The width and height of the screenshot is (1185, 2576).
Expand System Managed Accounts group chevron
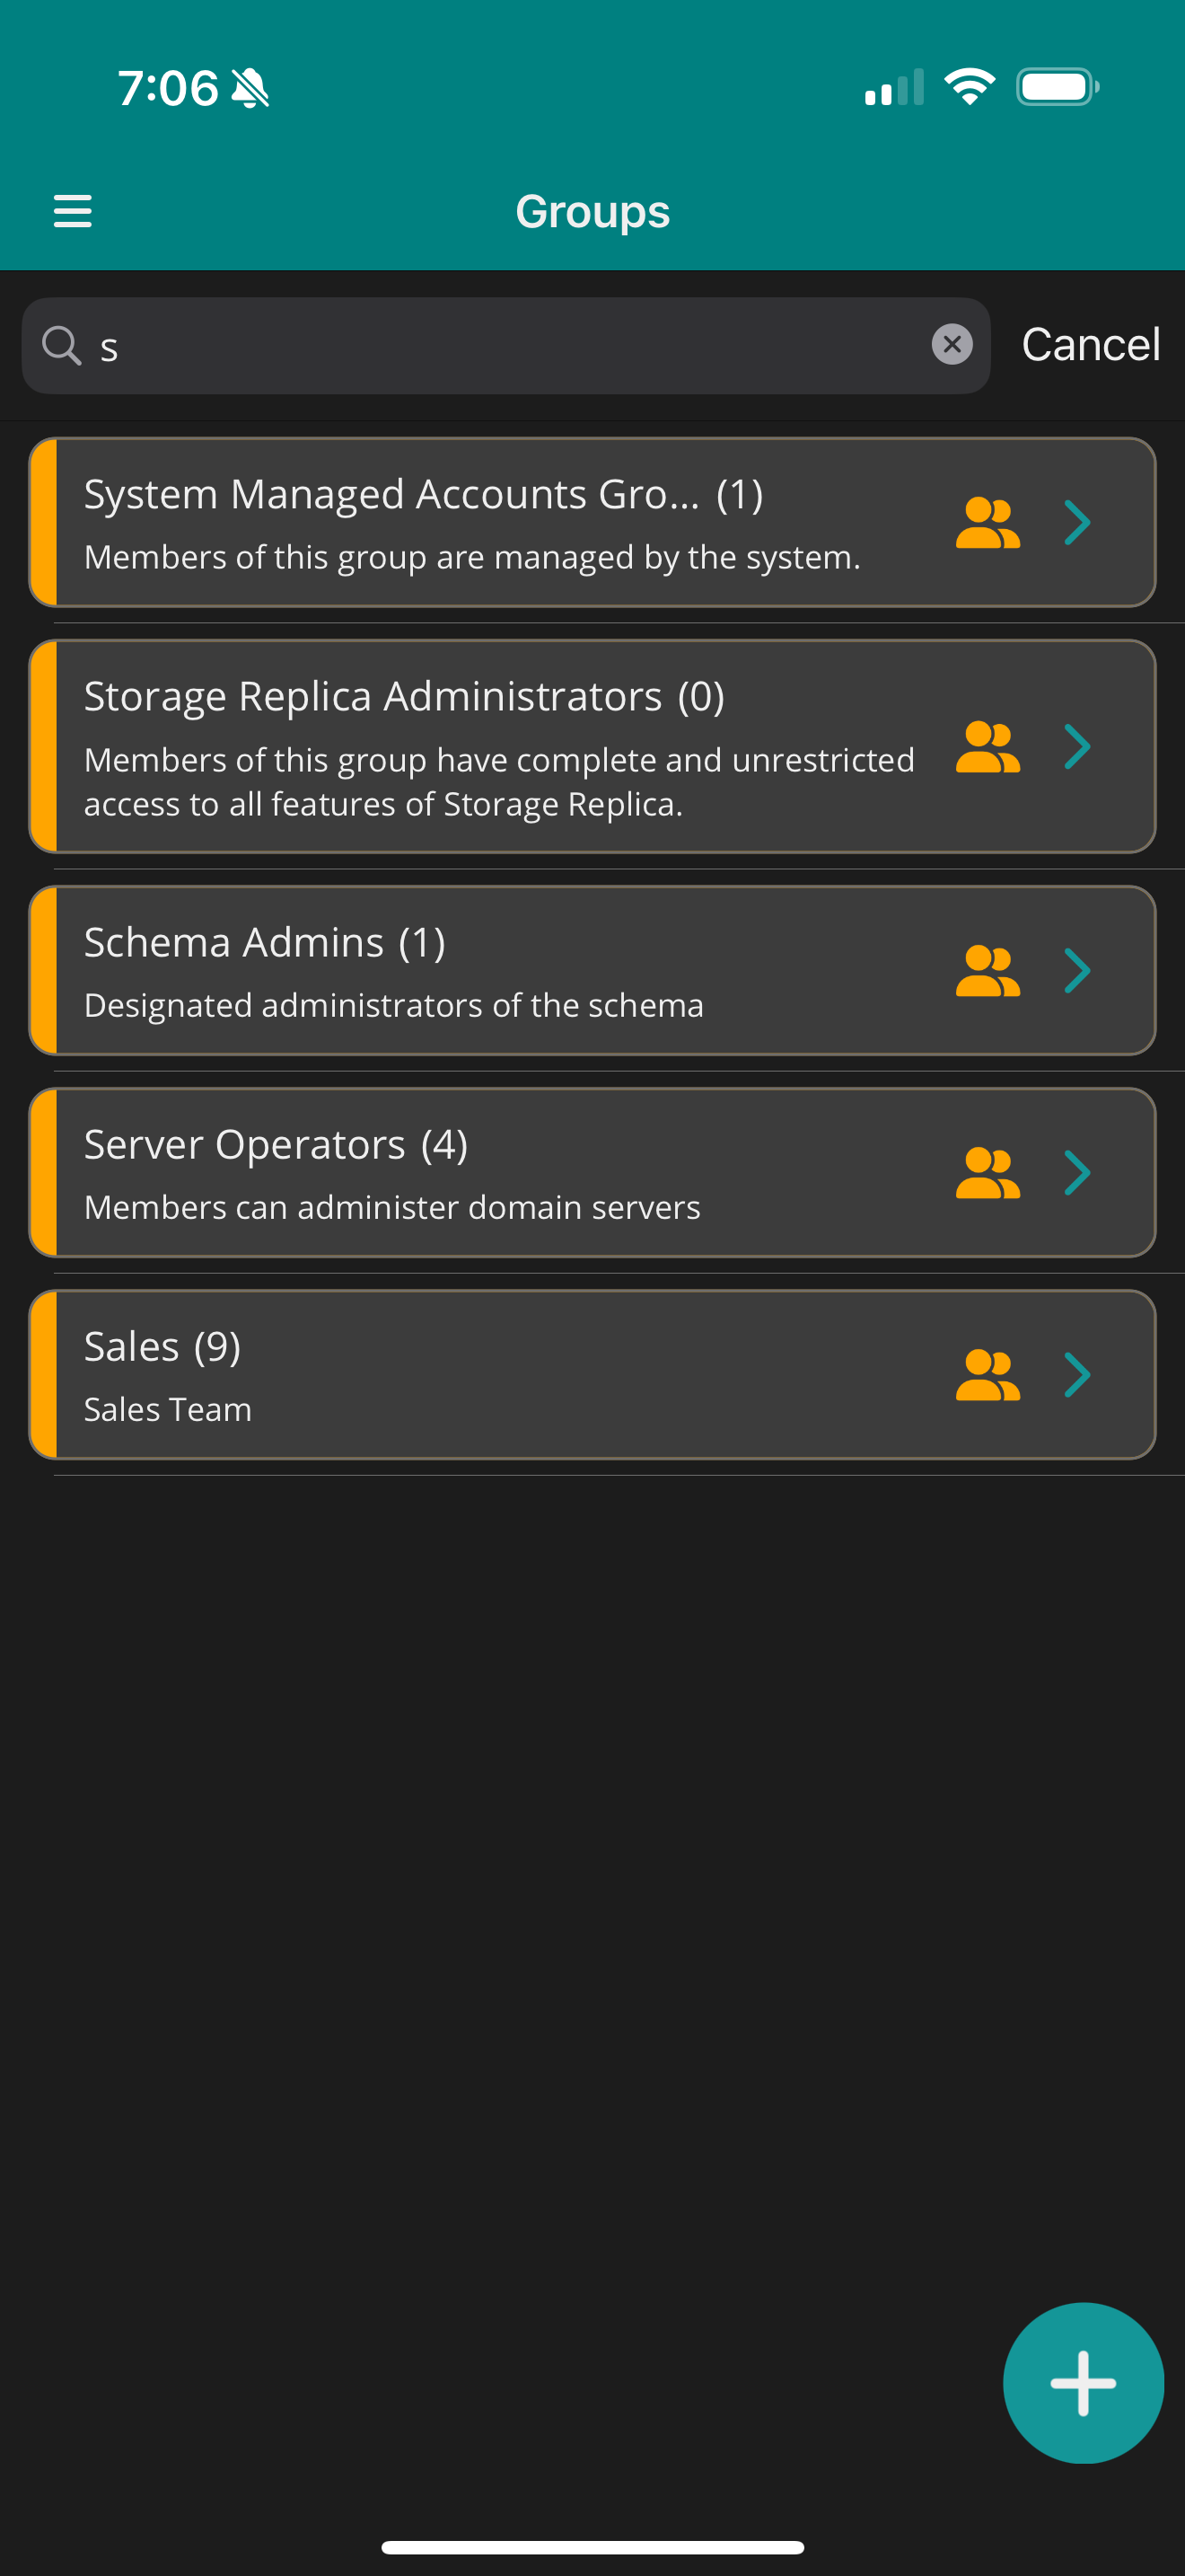click(x=1077, y=523)
